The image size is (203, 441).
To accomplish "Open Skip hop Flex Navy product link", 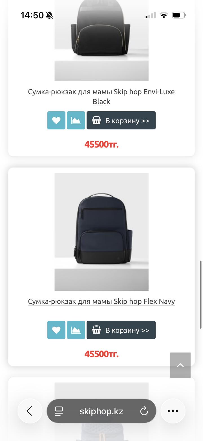I will click(x=101, y=301).
